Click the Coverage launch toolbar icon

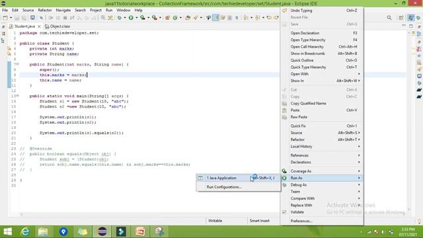coord(143,18)
